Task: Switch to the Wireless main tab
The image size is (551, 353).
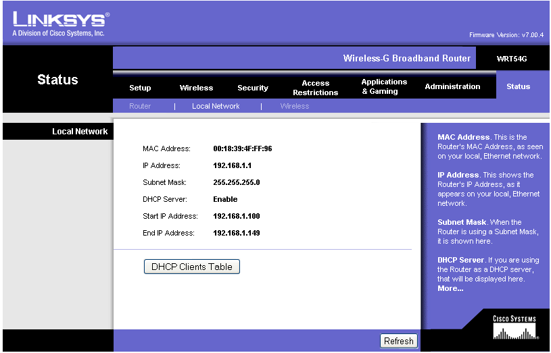Action: click(x=196, y=88)
